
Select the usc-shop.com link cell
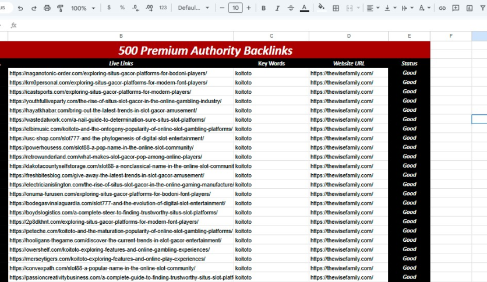tap(121, 138)
